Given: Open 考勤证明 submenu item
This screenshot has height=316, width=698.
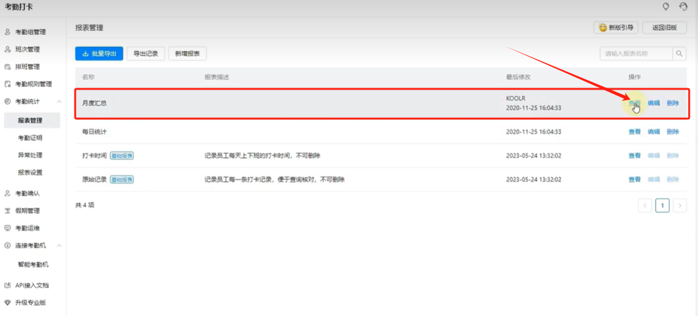Looking at the screenshot, I should click(x=30, y=138).
